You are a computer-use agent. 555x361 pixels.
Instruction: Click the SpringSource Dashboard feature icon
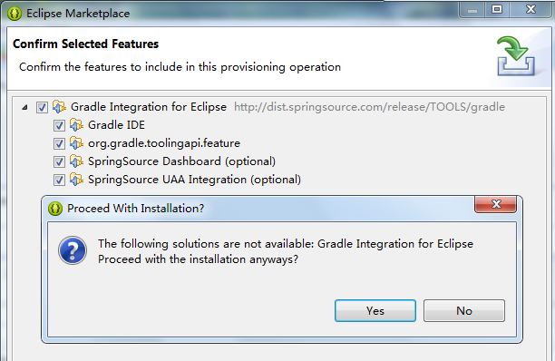click(76, 161)
